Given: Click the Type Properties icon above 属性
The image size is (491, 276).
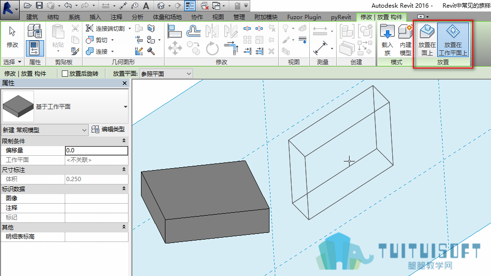Looking at the screenshot, I should tap(35, 31).
